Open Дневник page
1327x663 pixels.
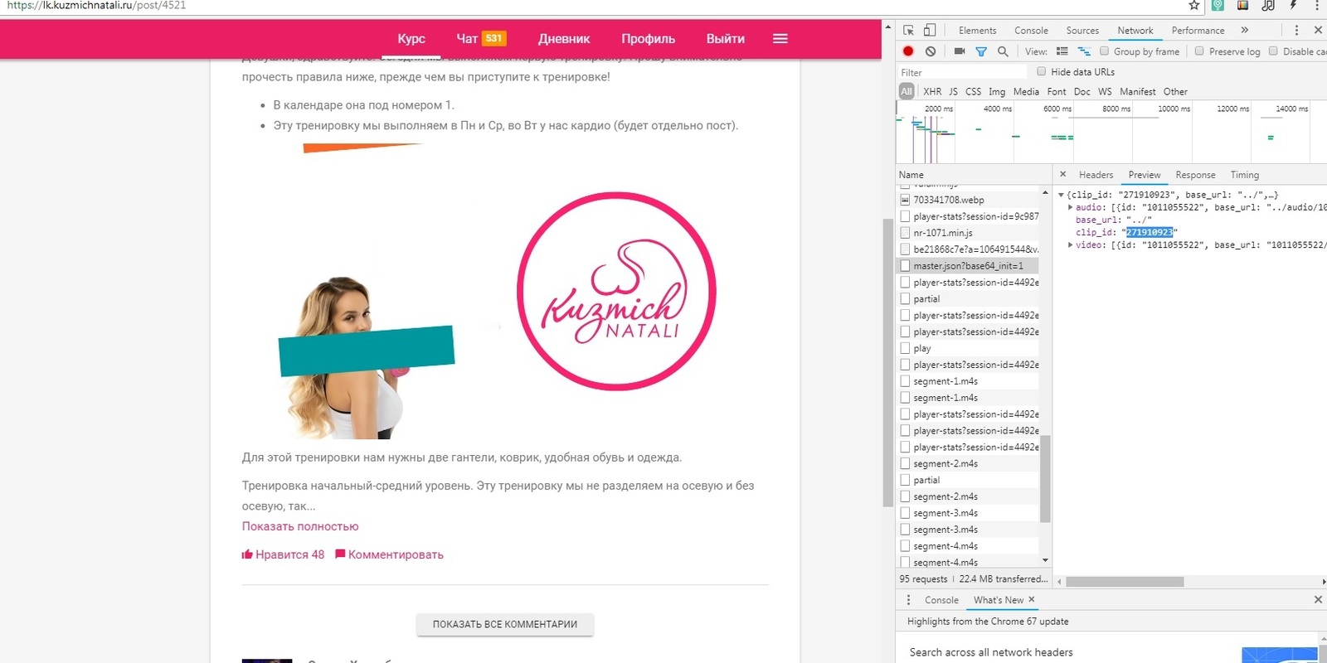(x=564, y=39)
